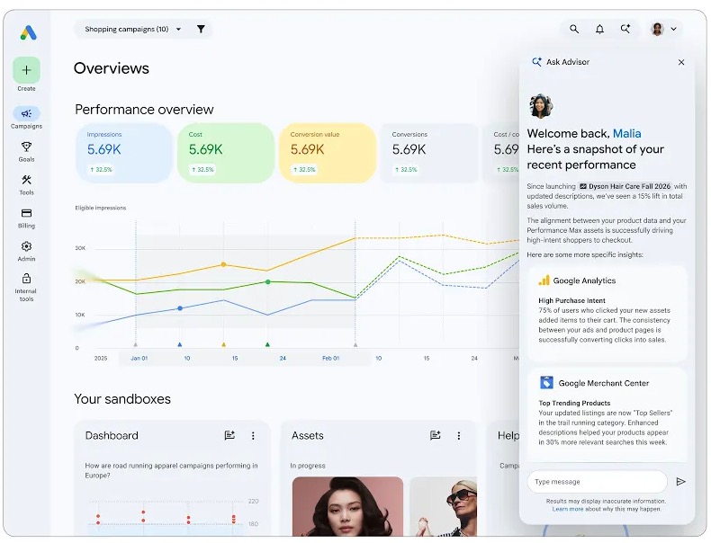The width and height of the screenshot is (711, 543).
Task: Click the Dashboard sandbox add-to-chat icon
Action: click(229, 435)
